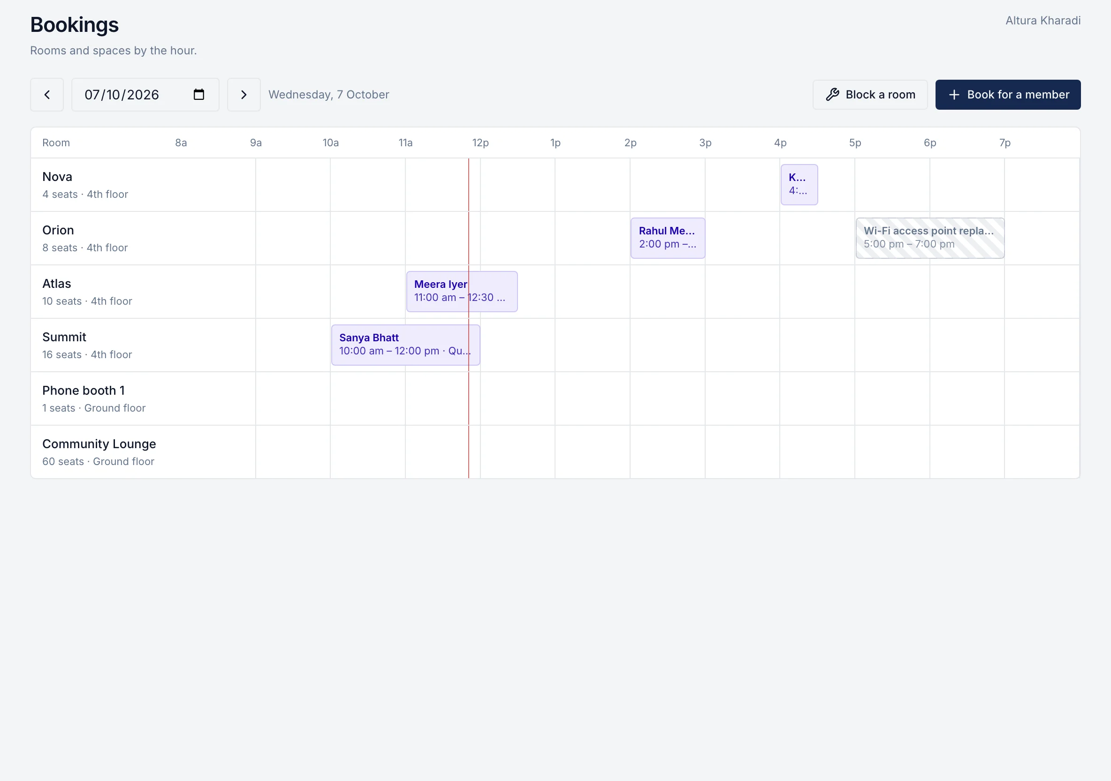This screenshot has width=1111, height=781.
Task: Click the Altura Kharadi location name
Action: point(1043,21)
